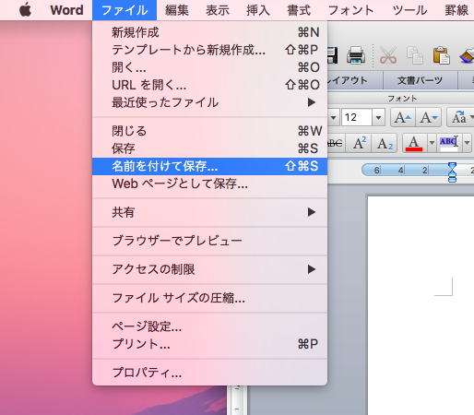Click the scissors cut icon
The height and width of the screenshot is (415, 474).
coord(388,55)
